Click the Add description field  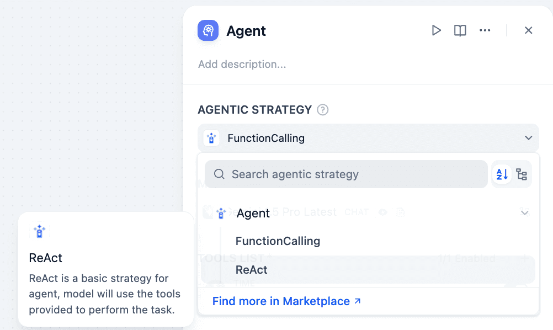tap(242, 65)
